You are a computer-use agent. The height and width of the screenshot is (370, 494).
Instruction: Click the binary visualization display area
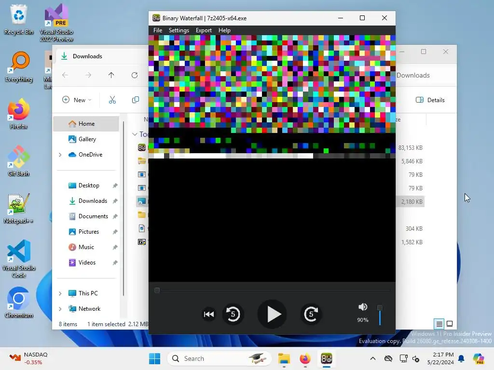pyautogui.click(x=272, y=158)
